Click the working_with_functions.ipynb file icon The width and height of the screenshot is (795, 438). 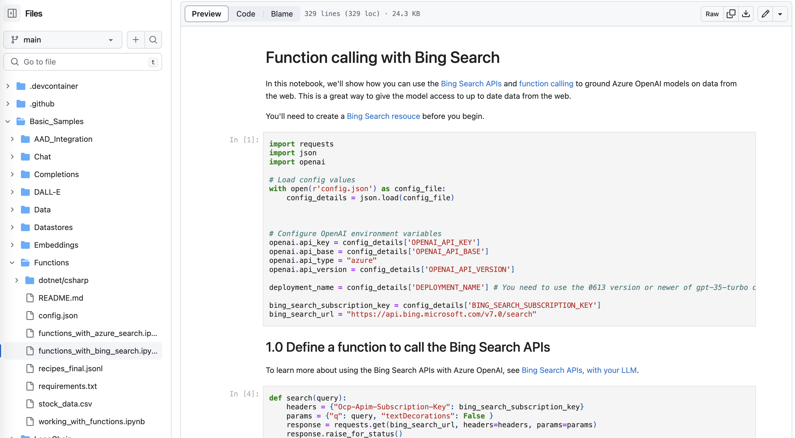30,421
